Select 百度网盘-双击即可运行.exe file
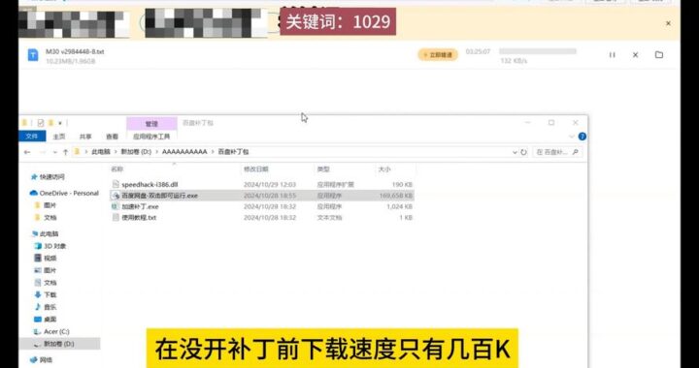The width and height of the screenshot is (699, 368). [262, 195]
